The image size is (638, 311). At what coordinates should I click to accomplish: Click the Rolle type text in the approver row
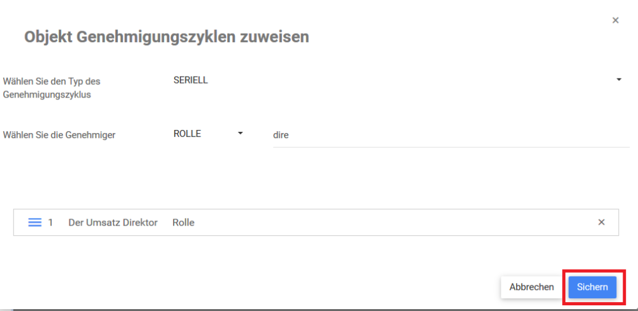click(183, 222)
